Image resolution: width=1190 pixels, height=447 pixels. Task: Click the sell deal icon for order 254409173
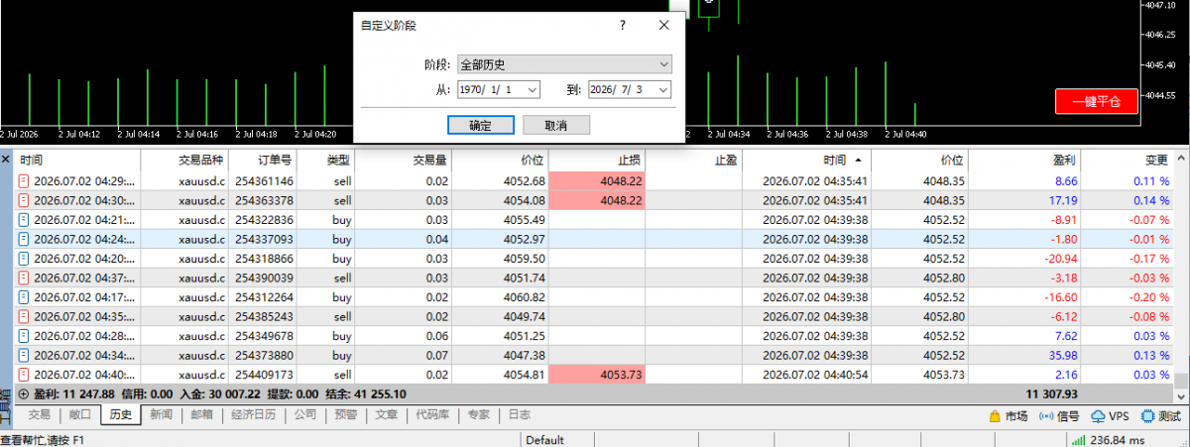[x=25, y=375]
